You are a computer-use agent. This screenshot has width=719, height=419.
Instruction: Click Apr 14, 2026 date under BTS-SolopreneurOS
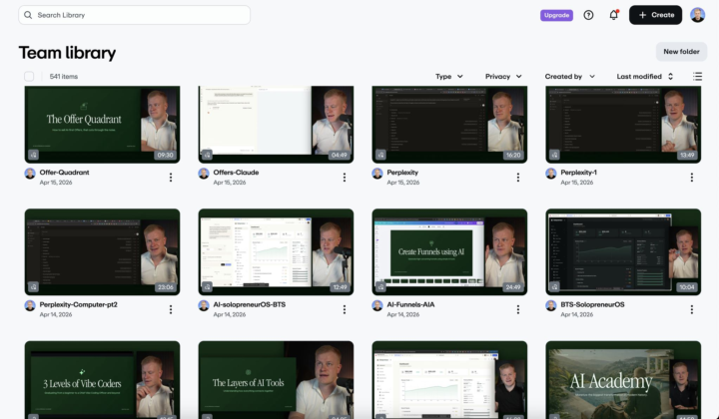pyautogui.click(x=577, y=314)
